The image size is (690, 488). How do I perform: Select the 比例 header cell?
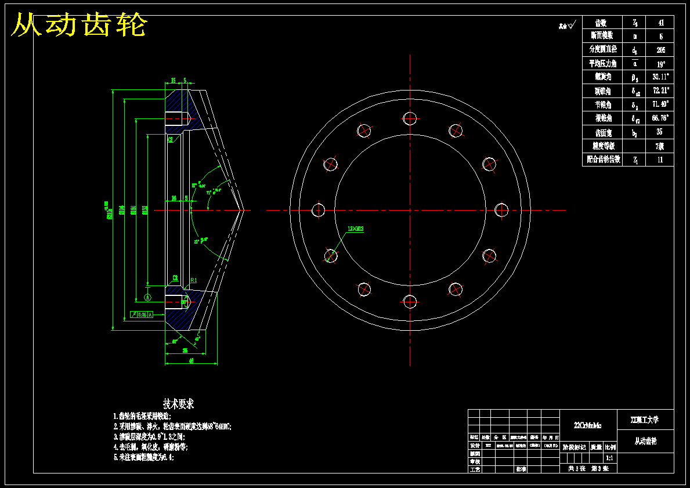click(610, 447)
